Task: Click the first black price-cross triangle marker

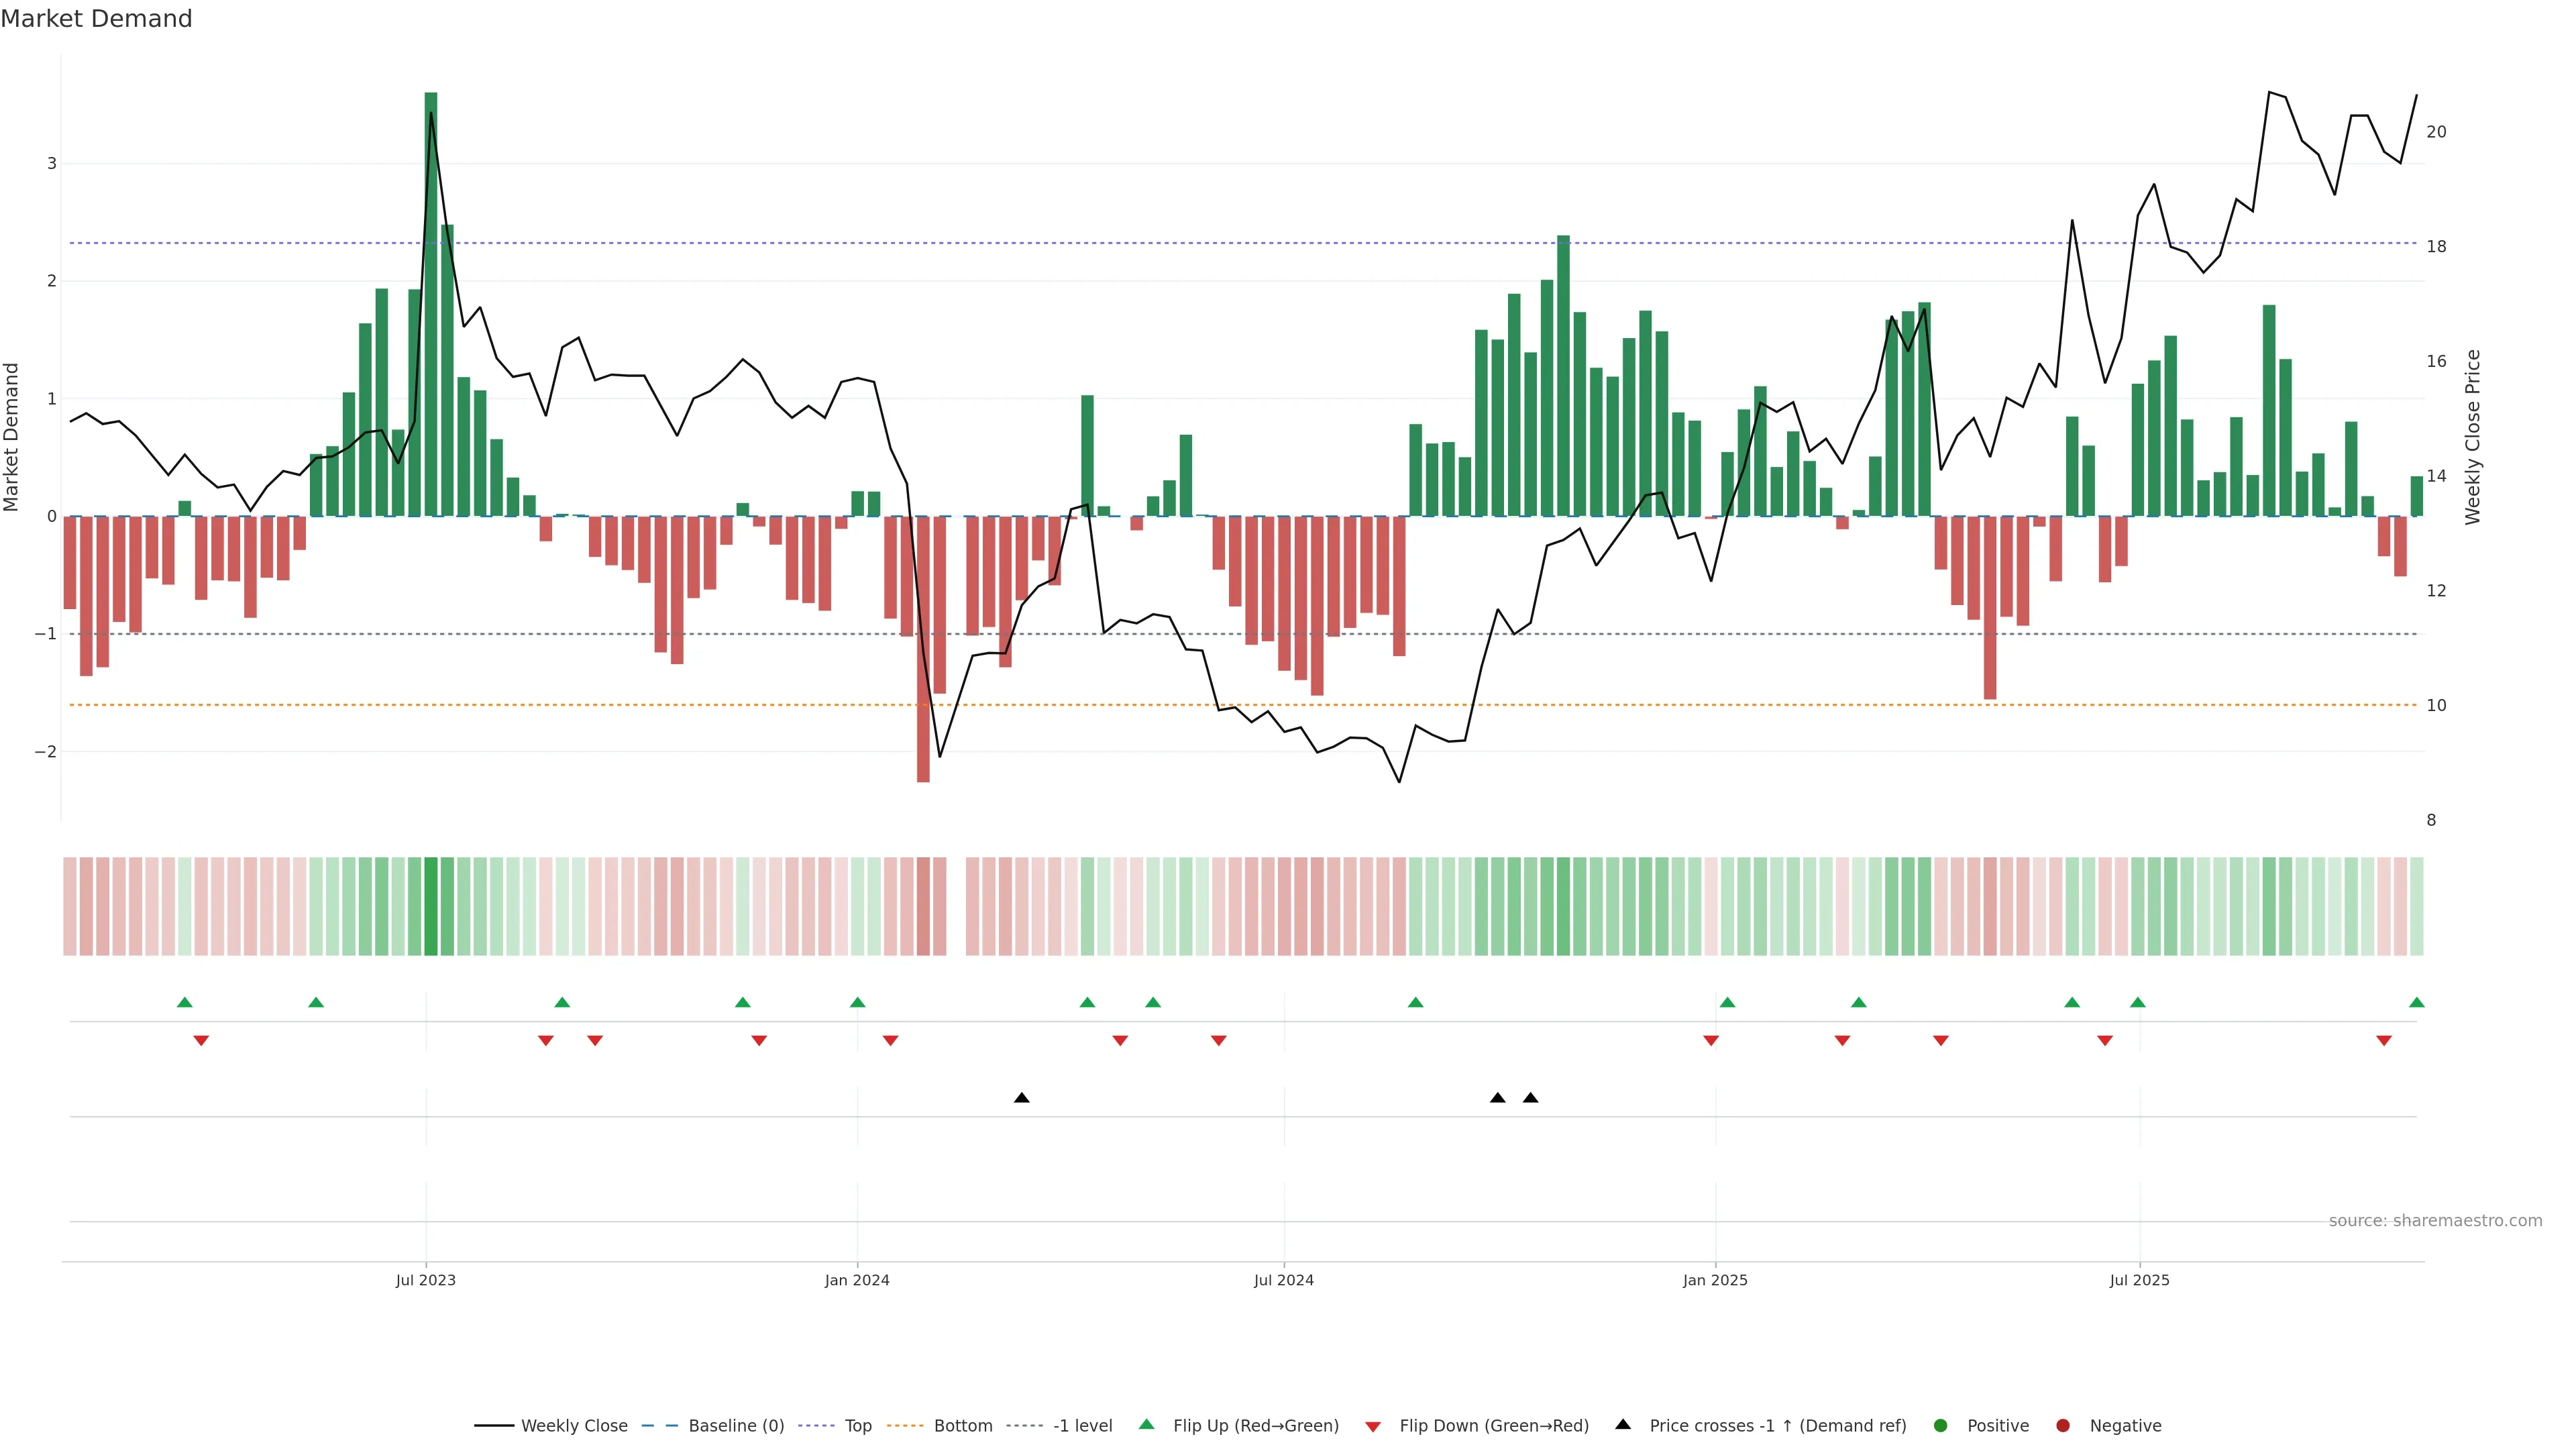Action: coord(1021,1098)
